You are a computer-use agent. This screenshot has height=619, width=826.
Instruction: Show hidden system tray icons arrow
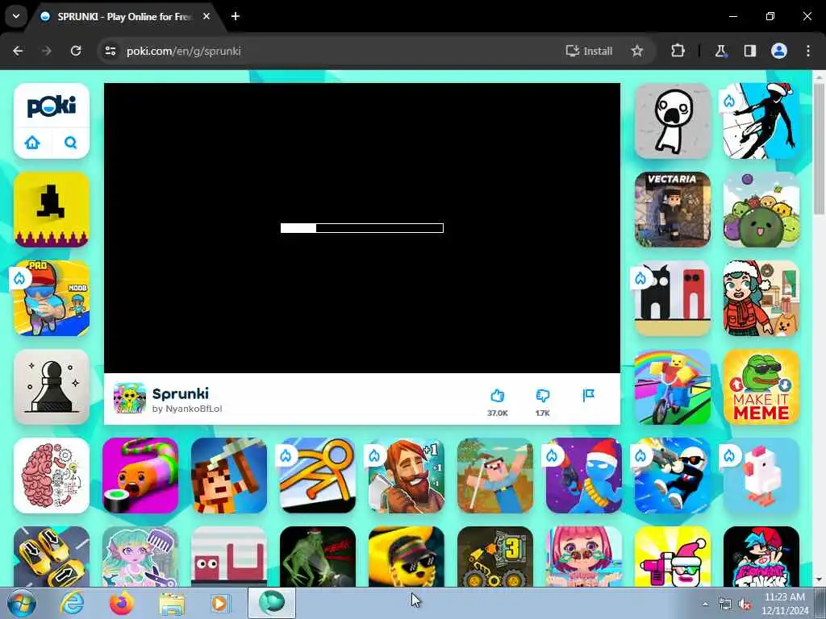[705, 604]
